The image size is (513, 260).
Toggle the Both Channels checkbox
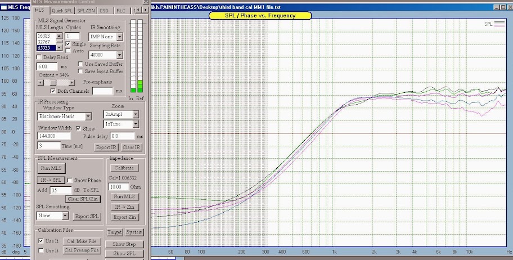(x=54, y=91)
